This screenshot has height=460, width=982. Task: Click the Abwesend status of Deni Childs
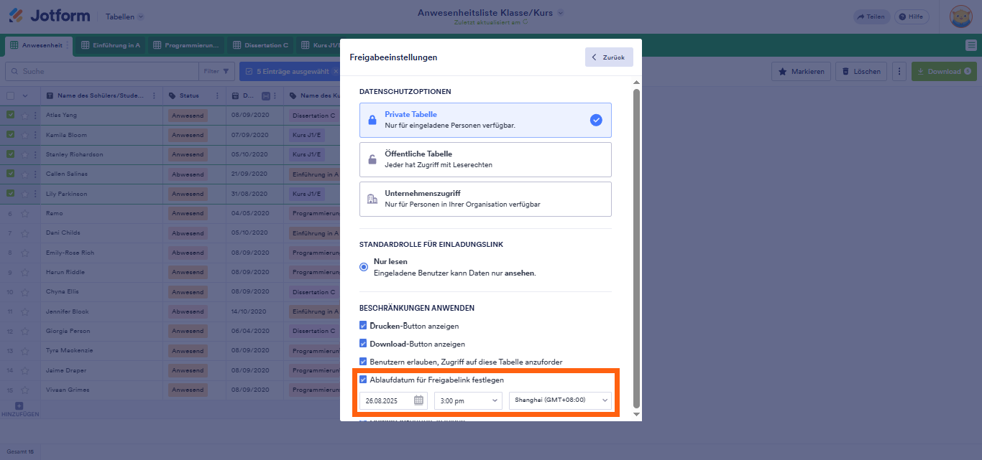(x=188, y=233)
